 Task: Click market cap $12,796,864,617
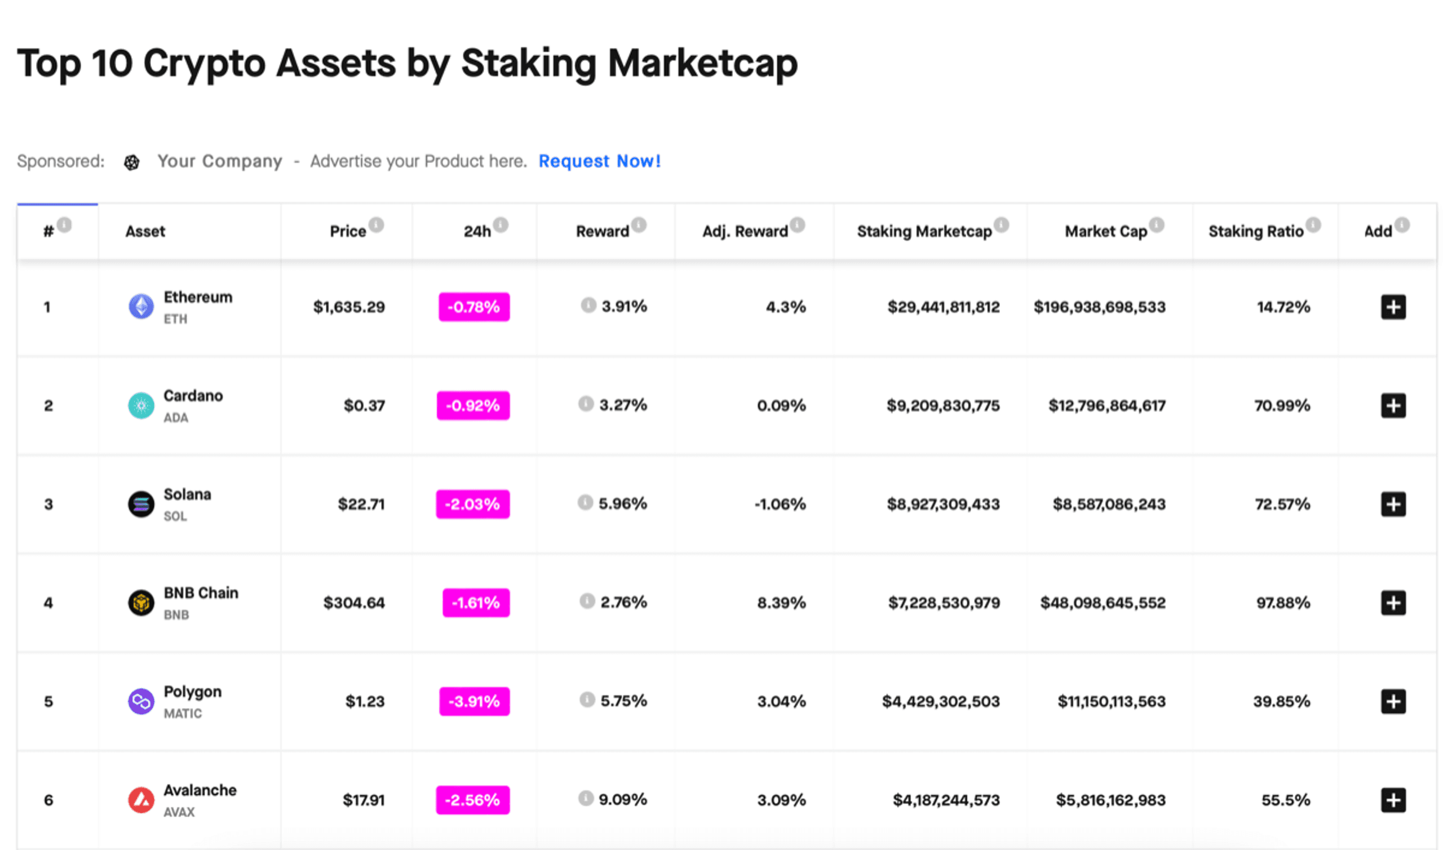(1107, 405)
